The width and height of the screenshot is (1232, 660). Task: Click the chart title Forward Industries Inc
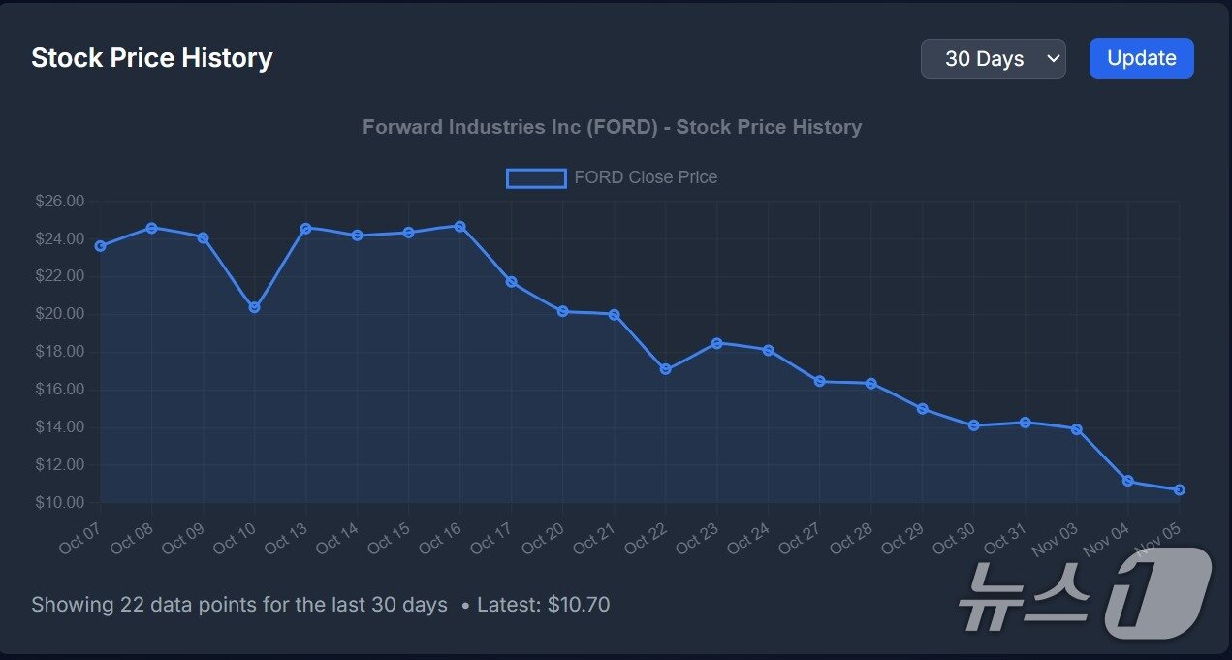(x=612, y=127)
